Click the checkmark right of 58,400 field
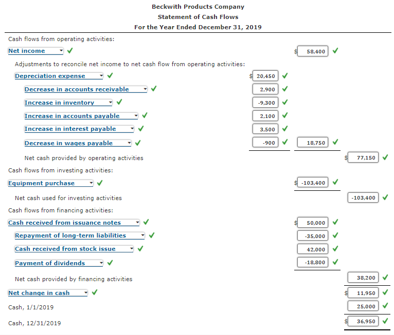 click(x=335, y=51)
